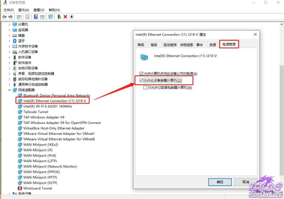This screenshot has height=199, width=284.
Task: Switch to the 驱动程序 tab
Action: click(x=170, y=45)
